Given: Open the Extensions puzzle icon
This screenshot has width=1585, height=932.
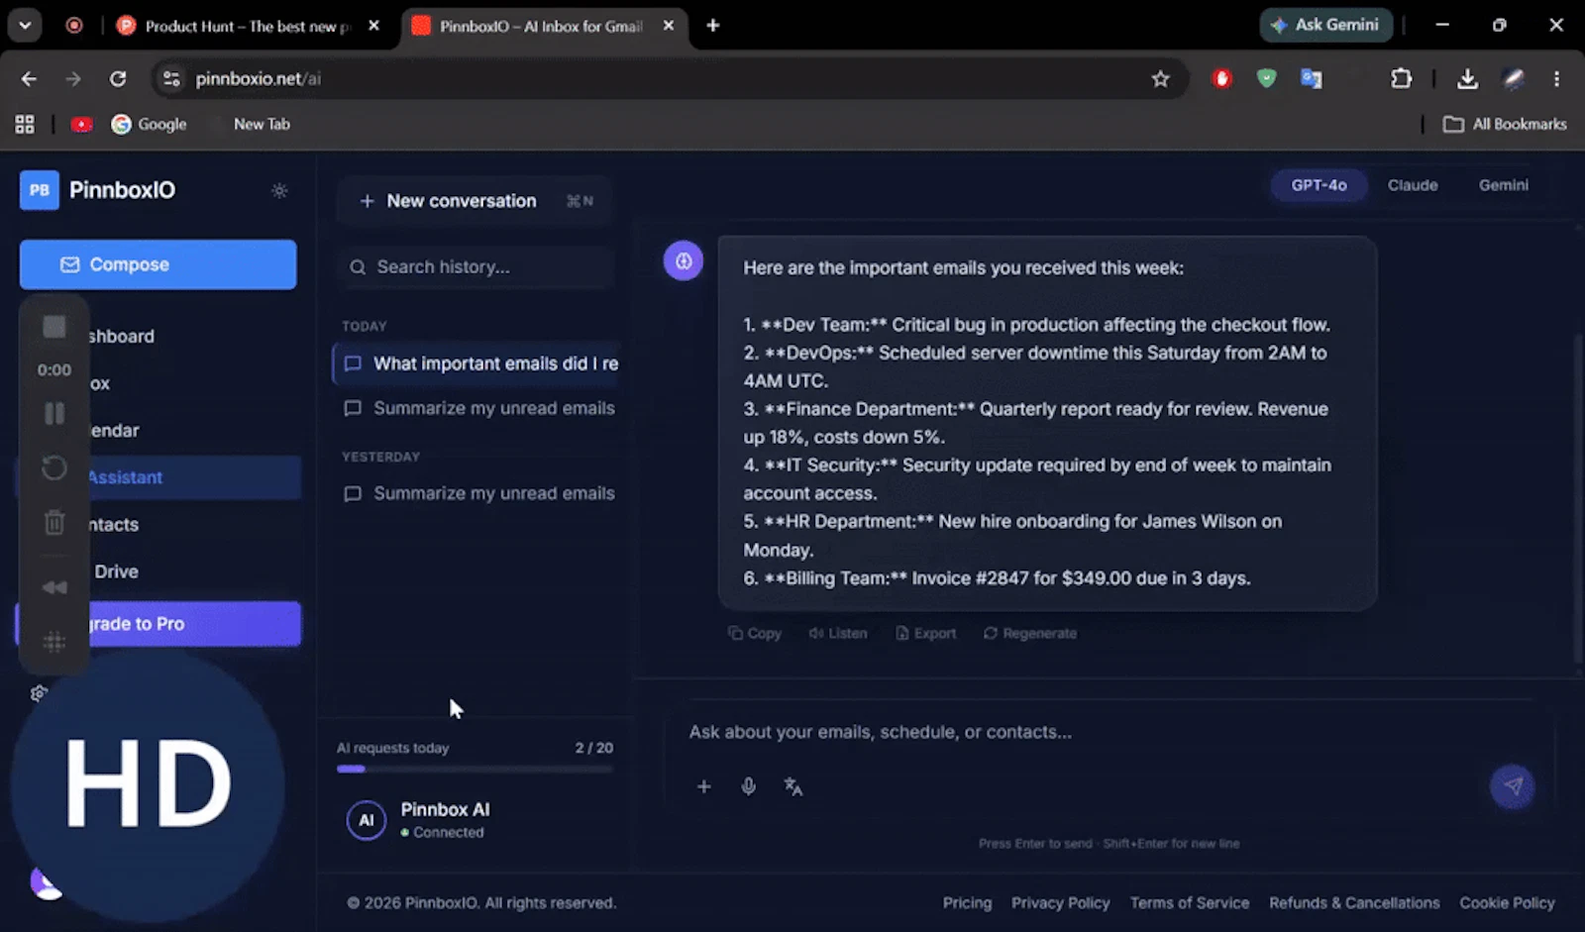Looking at the screenshot, I should click(x=1401, y=78).
